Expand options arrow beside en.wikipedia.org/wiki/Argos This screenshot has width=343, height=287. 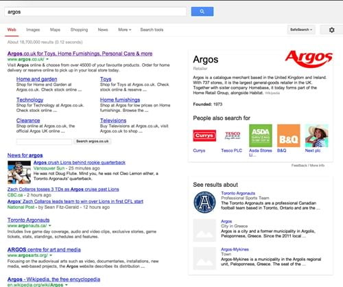point(67,285)
